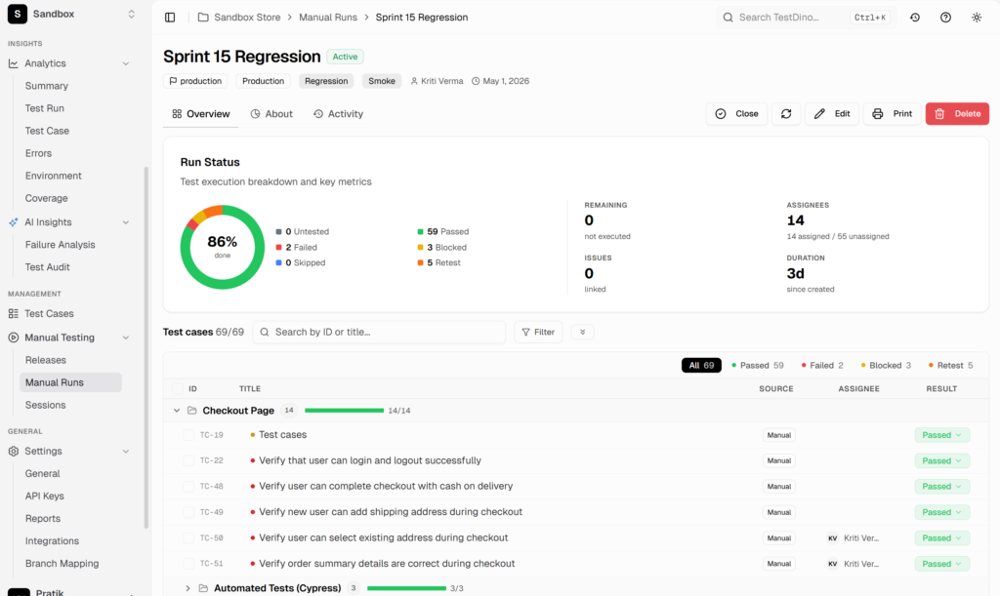1000x596 pixels.
Task: Click the trash icon on Delete button
Action: 939,113
